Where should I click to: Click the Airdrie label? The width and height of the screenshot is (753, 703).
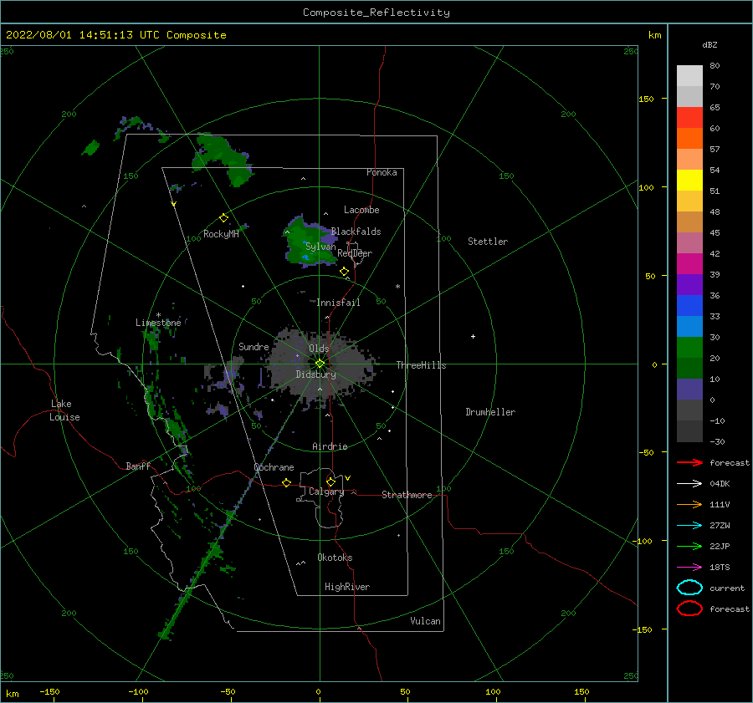pos(330,446)
